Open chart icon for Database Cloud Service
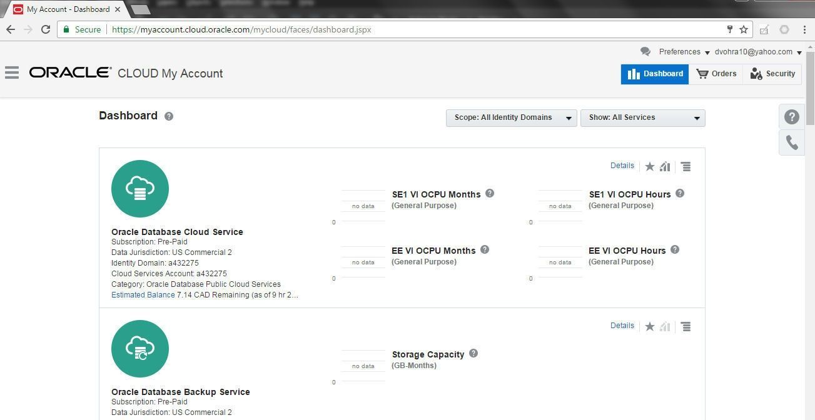The width and height of the screenshot is (815, 420). [665, 166]
